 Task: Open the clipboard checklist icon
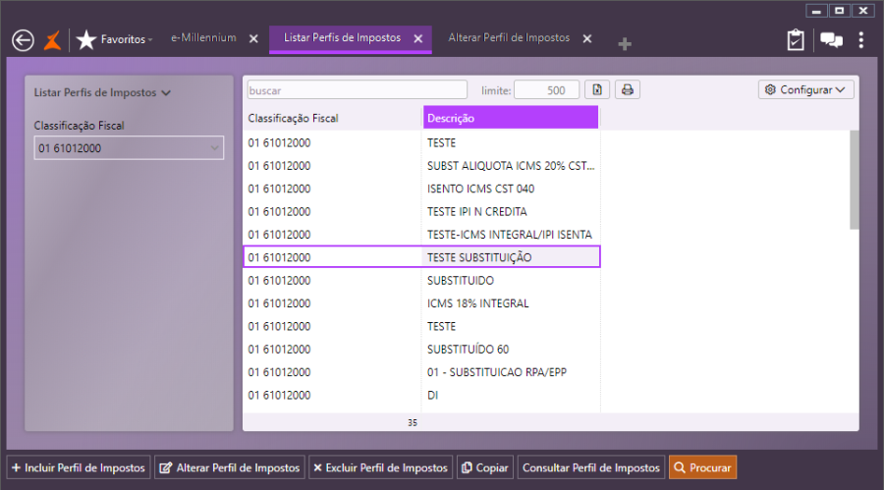[796, 40]
